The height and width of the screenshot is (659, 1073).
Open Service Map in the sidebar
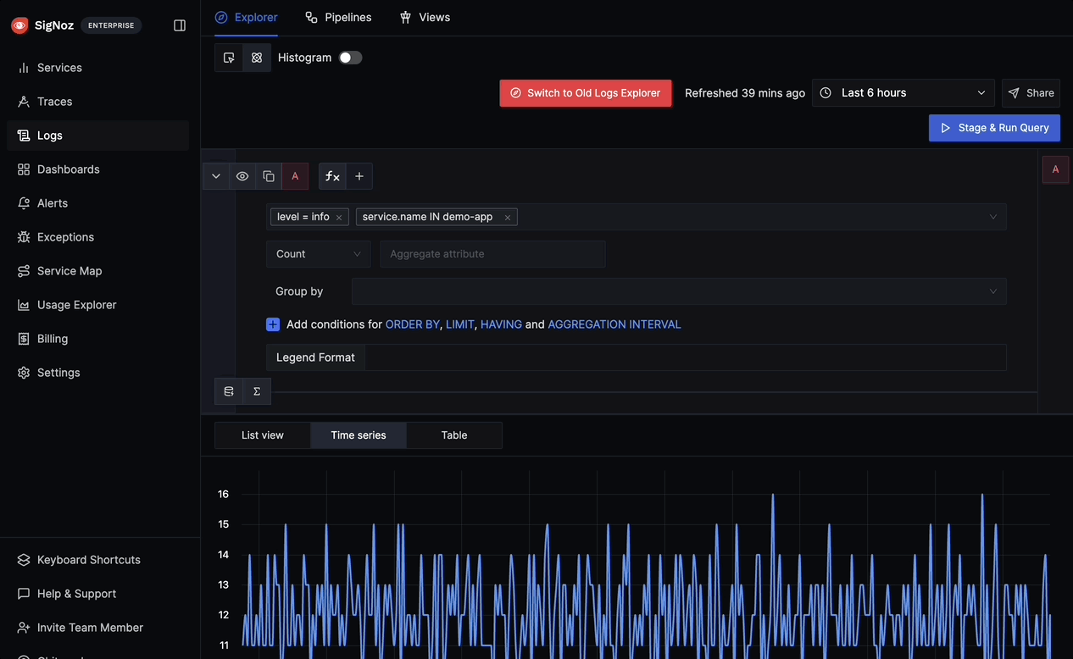tap(97, 271)
